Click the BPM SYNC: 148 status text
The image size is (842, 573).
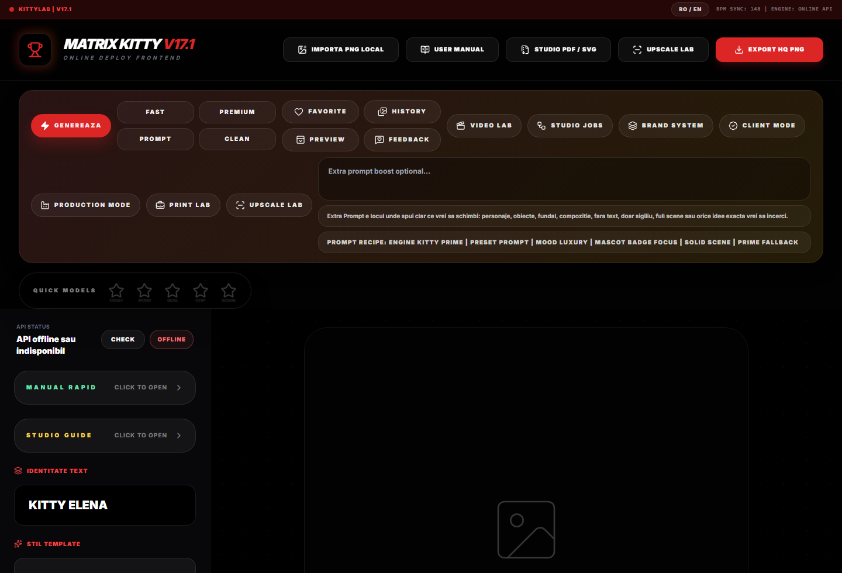[739, 9]
